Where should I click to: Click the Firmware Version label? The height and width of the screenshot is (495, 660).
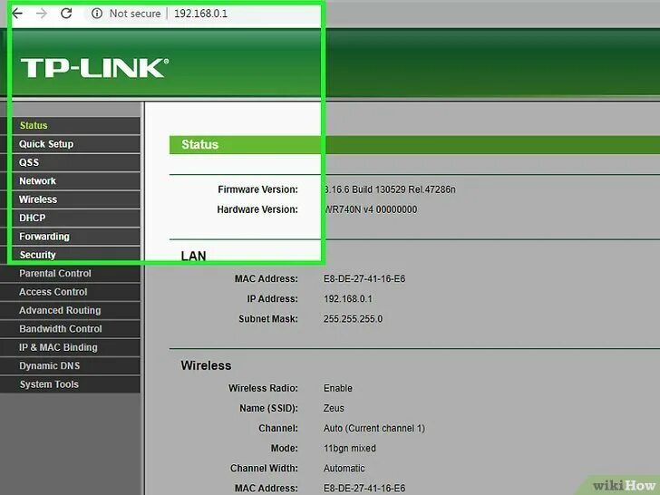[x=257, y=189]
